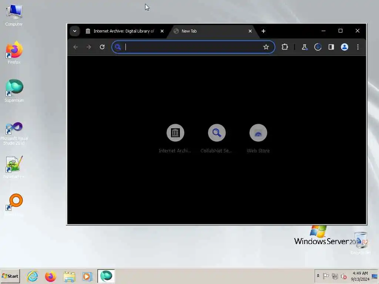Screen dimensions: 379x284
Task: Open Windows Media Player from the taskbar
Action: click(87, 276)
